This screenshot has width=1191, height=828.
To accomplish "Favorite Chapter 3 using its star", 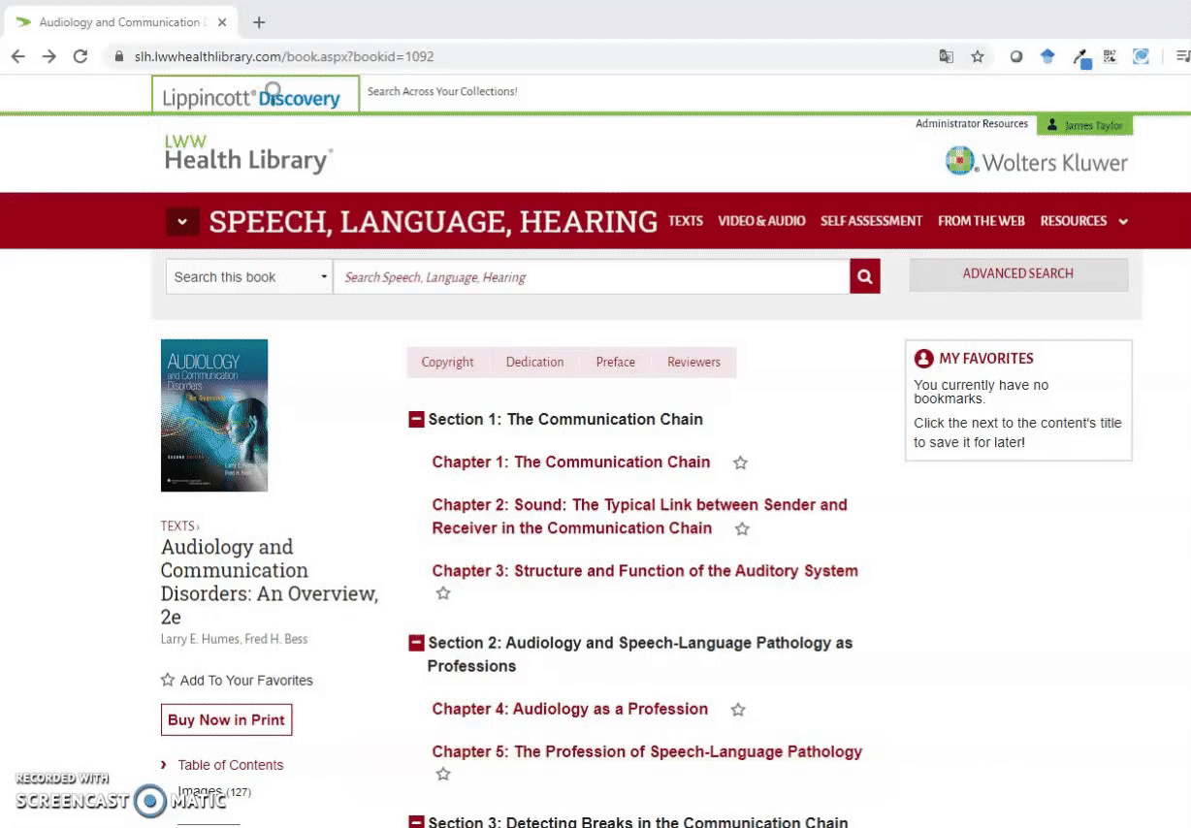I will (x=443, y=593).
